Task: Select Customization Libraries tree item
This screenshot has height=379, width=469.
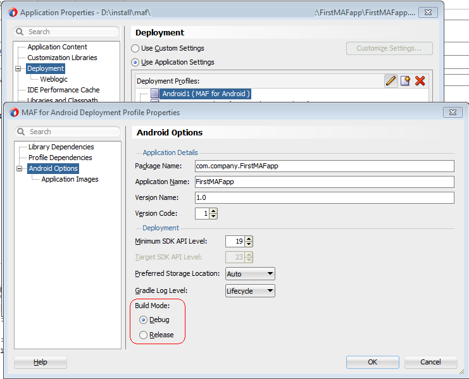Action: 62,58
